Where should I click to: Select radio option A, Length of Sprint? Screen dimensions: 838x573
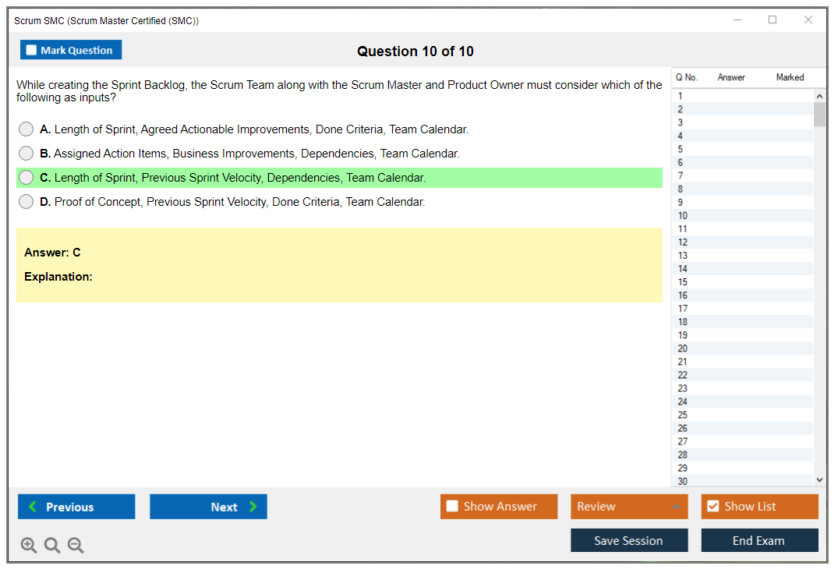[27, 129]
